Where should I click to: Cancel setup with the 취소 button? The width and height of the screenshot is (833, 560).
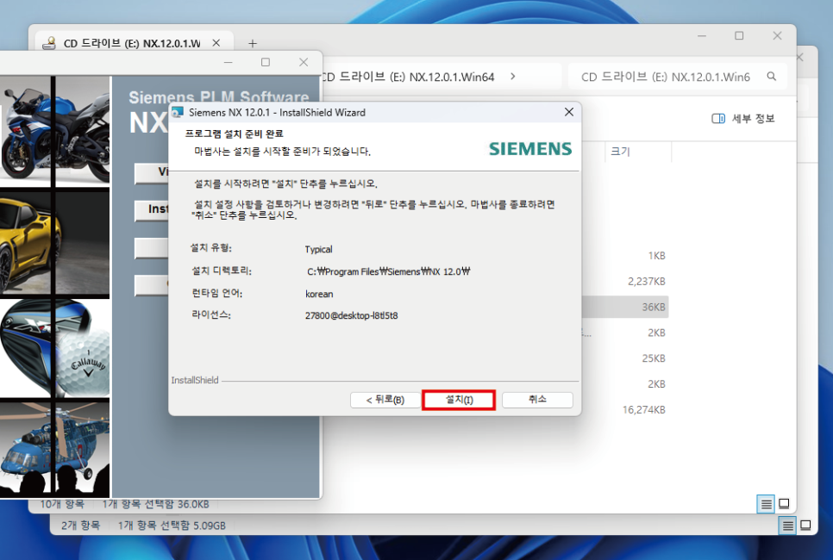click(x=537, y=399)
